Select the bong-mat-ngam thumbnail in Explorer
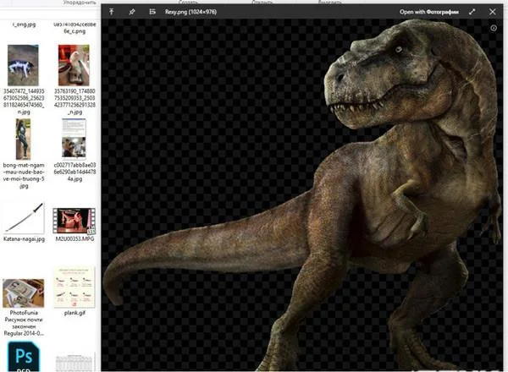Screen dimensions: 508x372 (24, 139)
